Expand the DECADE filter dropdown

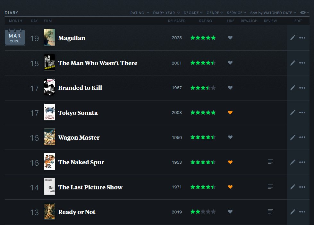(193, 13)
